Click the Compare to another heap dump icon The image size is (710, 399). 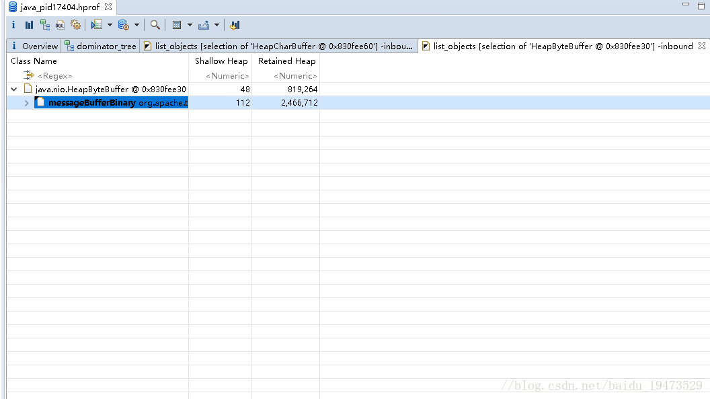click(x=234, y=25)
